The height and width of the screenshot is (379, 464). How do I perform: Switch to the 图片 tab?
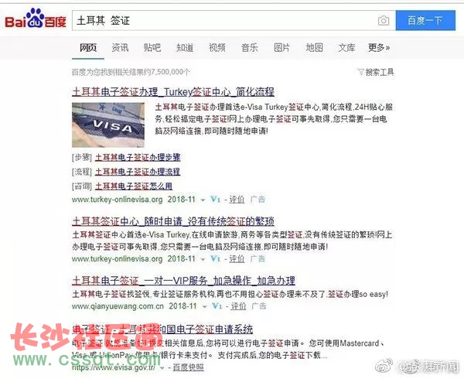(x=281, y=48)
